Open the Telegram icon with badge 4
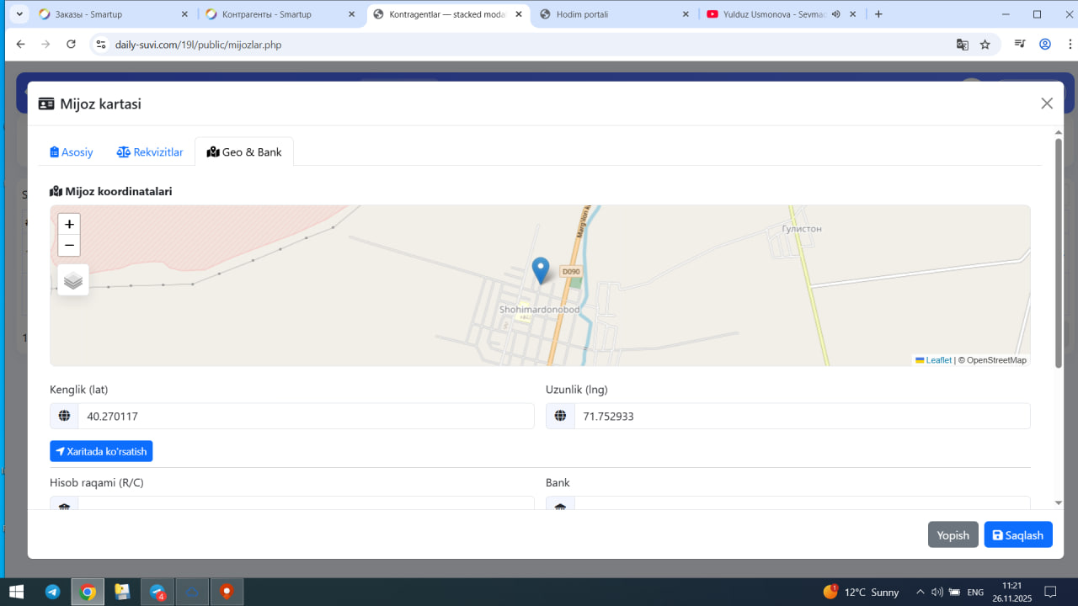 click(x=157, y=592)
